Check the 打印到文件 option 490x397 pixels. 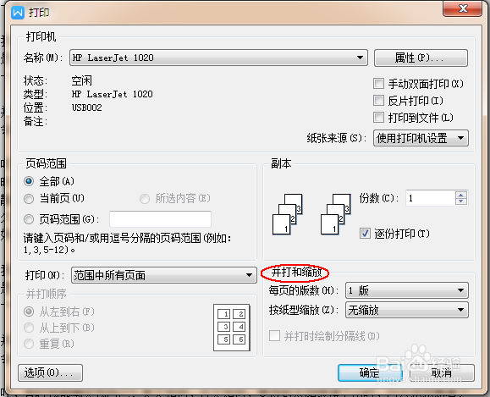(x=379, y=118)
